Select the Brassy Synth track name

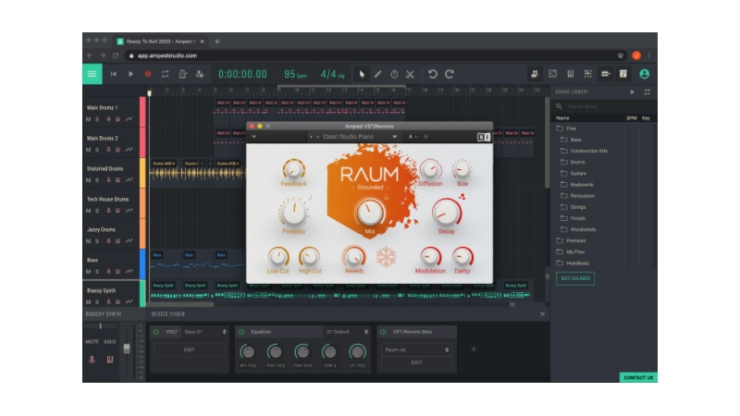pos(101,290)
